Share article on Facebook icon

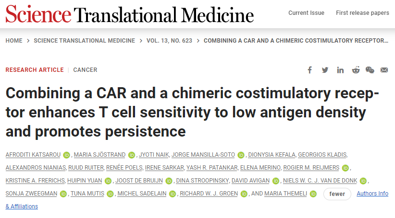click(309, 70)
